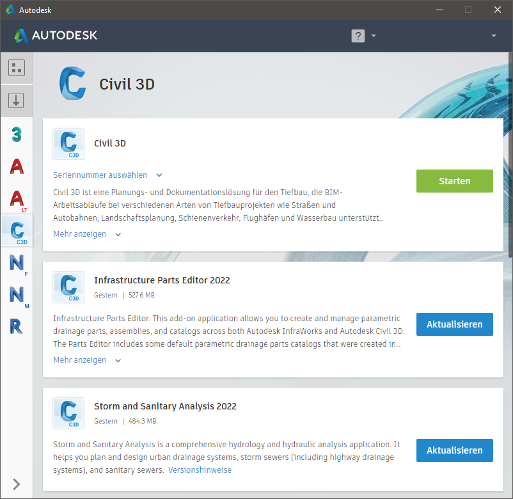Expand Mehr anzeigen under Civil 3D
The width and height of the screenshot is (513, 499).
[87, 234]
